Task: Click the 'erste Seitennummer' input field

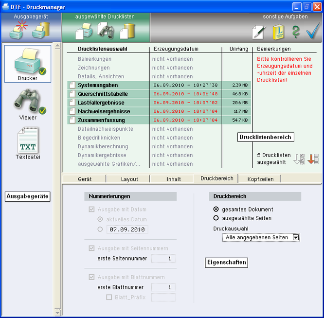Action: pyautogui.click(x=163, y=259)
